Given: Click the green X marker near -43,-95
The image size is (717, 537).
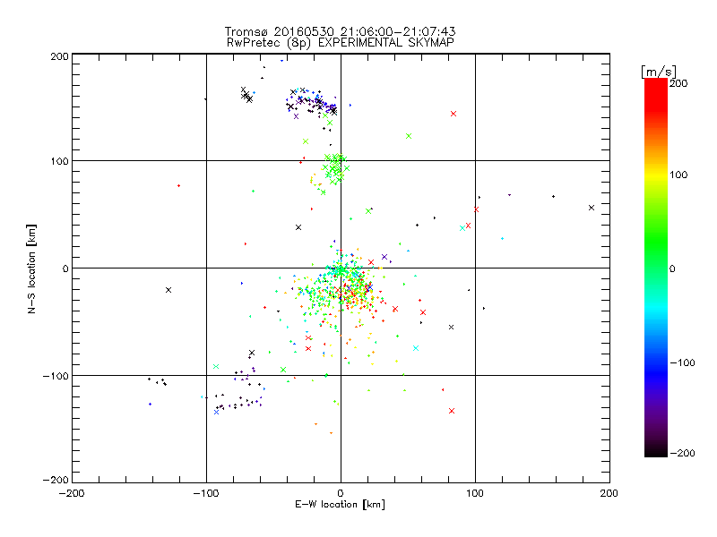Looking at the screenshot, I should [283, 370].
